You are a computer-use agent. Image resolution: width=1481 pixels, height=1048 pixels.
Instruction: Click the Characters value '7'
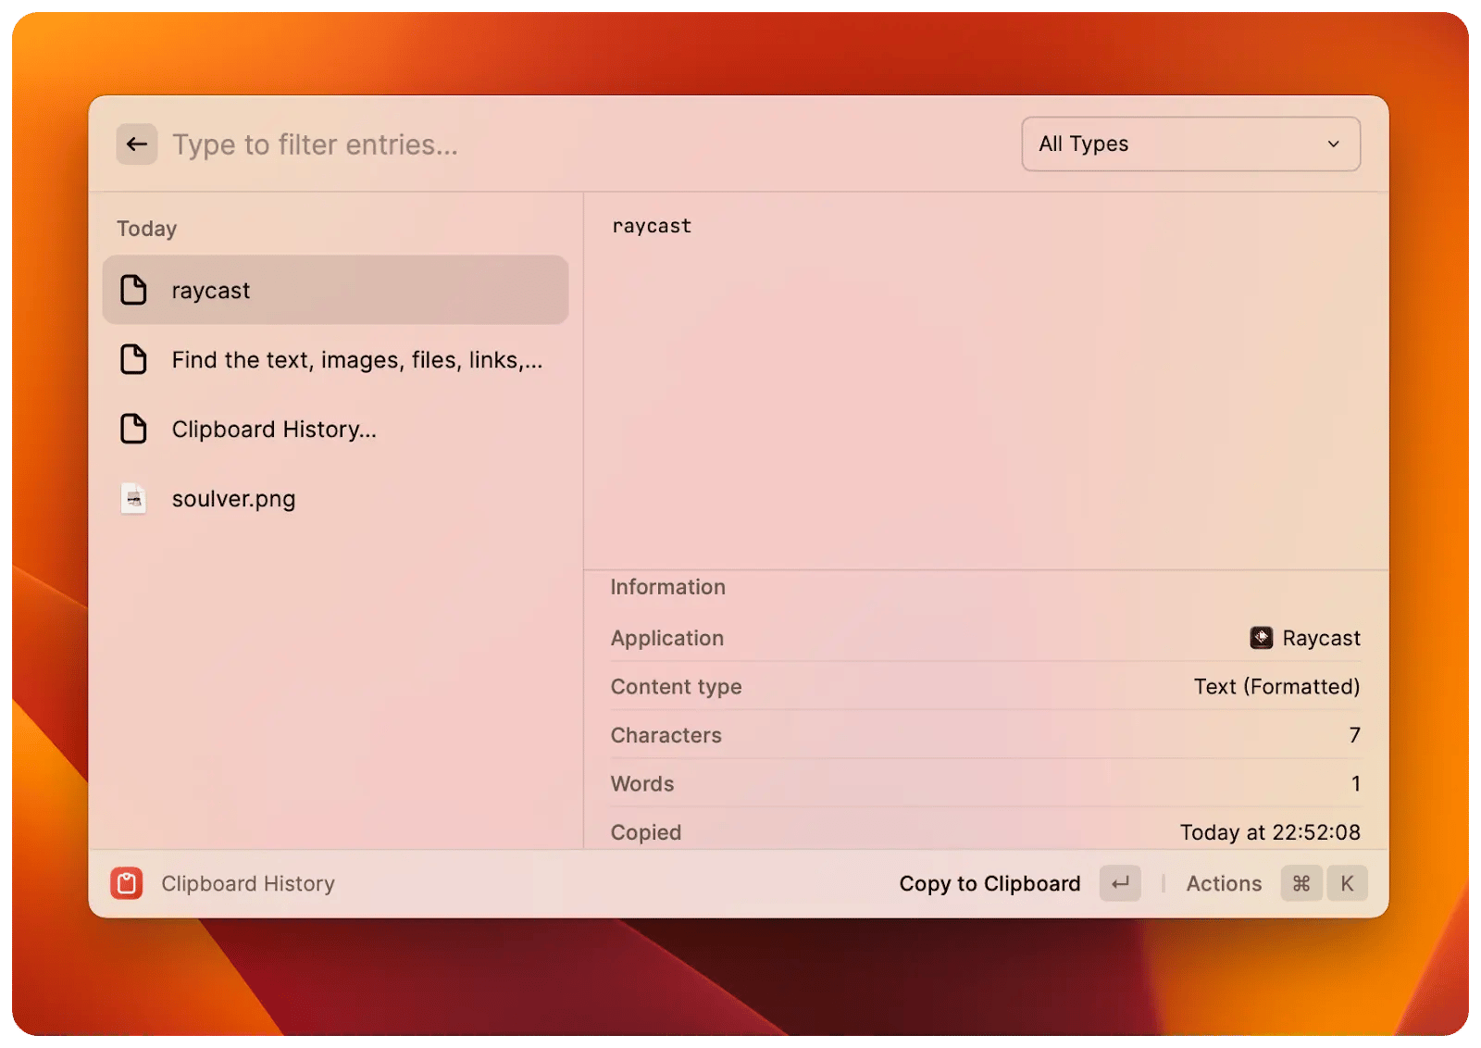1355,735
